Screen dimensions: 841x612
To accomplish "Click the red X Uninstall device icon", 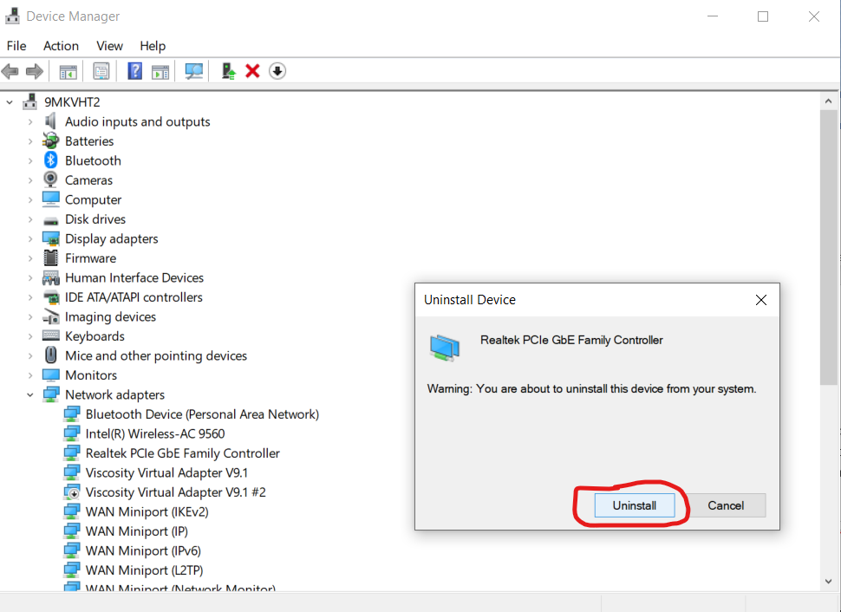I will [252, 71].
